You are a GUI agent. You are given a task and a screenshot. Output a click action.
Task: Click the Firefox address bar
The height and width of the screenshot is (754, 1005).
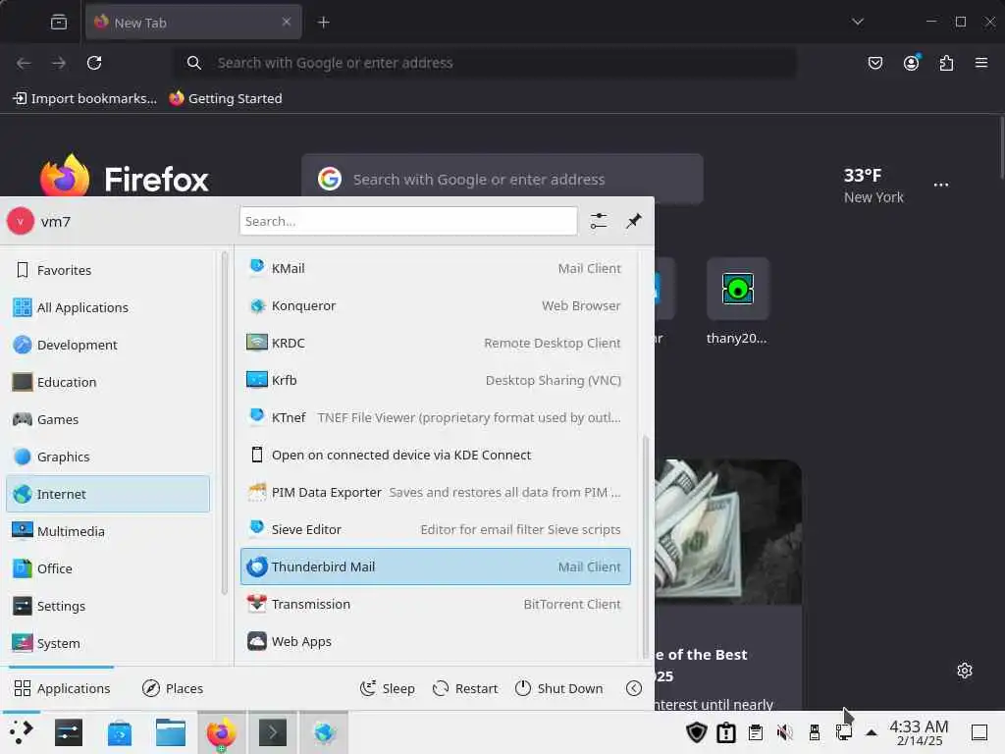click(x=487, y=63)
